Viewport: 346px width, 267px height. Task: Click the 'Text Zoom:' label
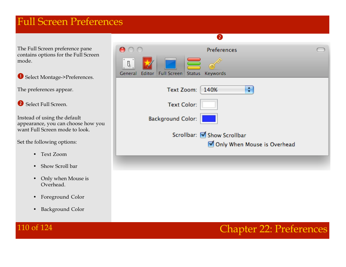pos(182,90)
